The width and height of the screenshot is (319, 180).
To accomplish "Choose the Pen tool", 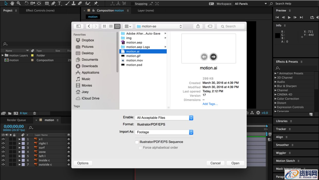I will tap(53, 3).
